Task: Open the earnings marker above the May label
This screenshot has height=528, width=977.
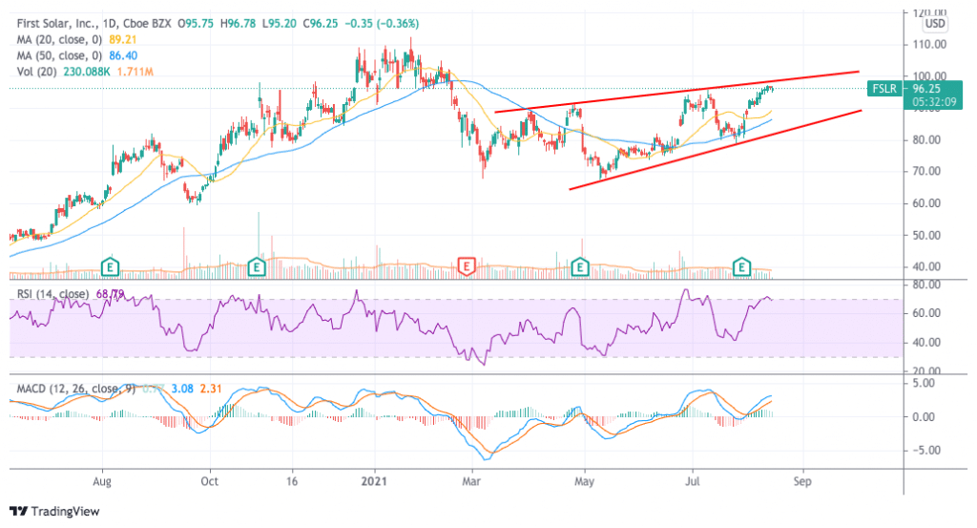Action: (x=580, y=267)
